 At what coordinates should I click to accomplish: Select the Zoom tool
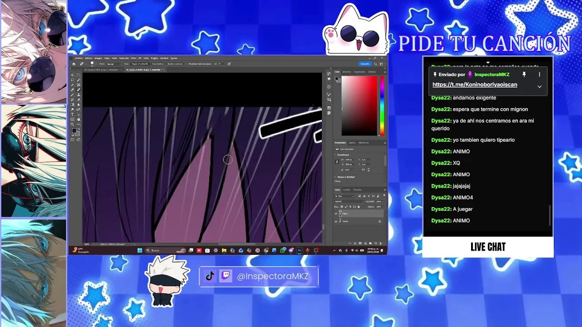[x=72, y=124]
